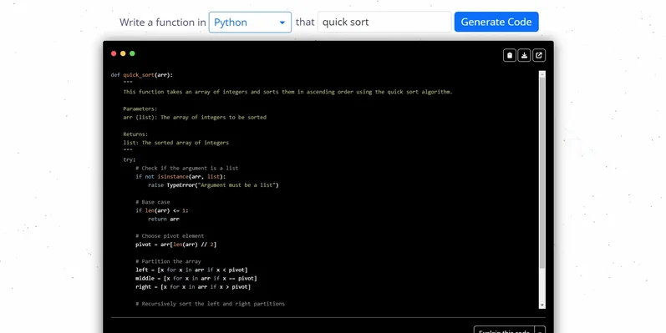Click scrollbar down arrow in code panel

point(542,305)
